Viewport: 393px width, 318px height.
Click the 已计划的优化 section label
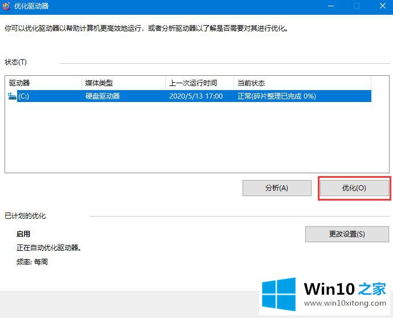pyautogui.click(x=25, y=216)
